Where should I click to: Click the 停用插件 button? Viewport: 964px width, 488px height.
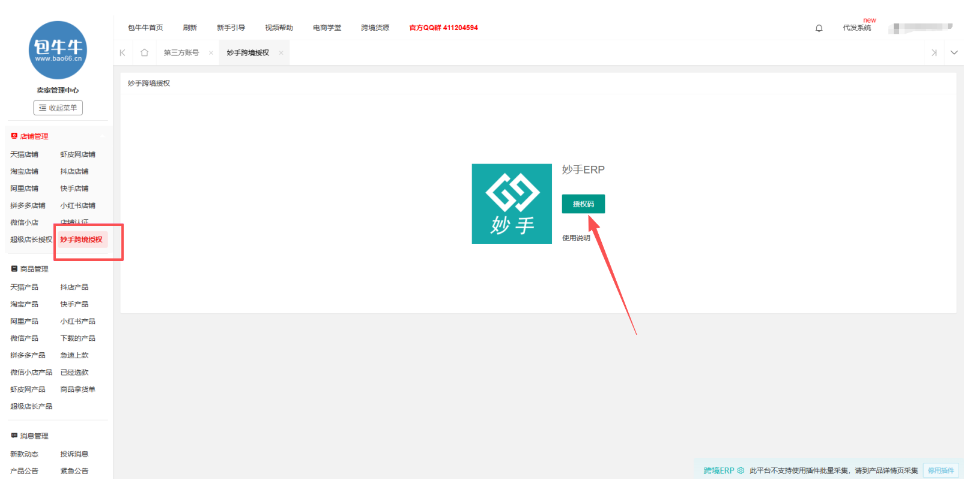pyautogui.click(x=941, y=471)
